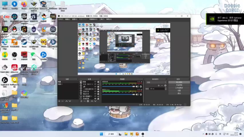This screenshot has height=137, width=244.
Task: Toggle visibility eye of the last source row
Action: [x=95, y=99]
